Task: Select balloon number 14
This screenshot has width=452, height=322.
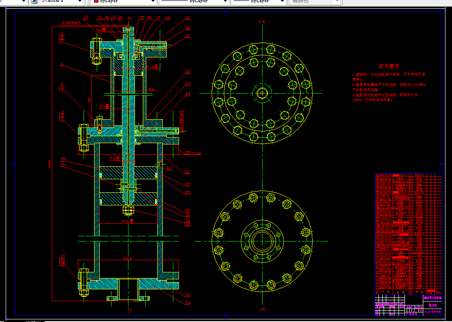Action: [x=120, y=17]
